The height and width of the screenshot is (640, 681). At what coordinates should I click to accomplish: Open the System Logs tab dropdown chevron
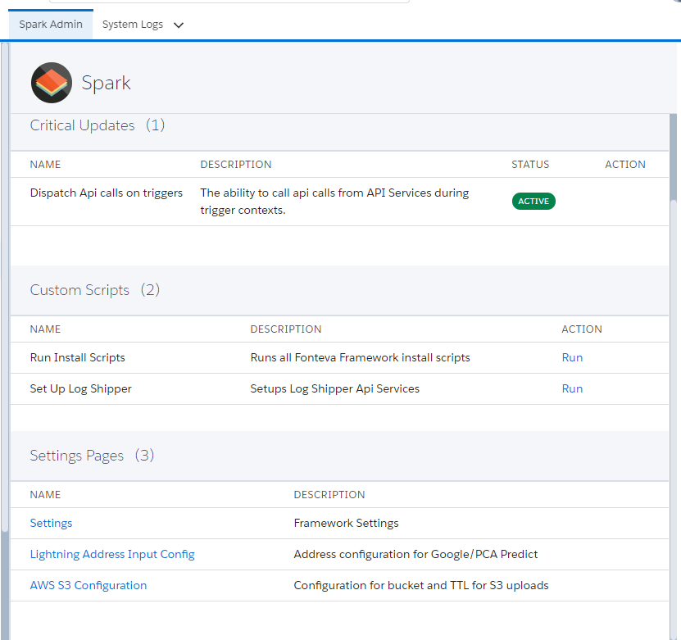[178, 24]
